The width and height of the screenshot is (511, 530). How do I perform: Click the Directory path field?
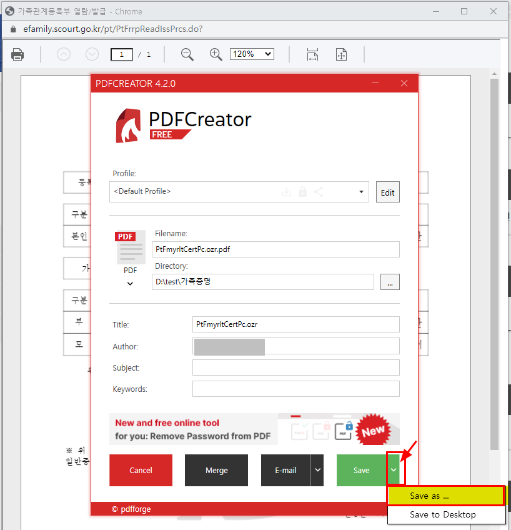point(263,282)
